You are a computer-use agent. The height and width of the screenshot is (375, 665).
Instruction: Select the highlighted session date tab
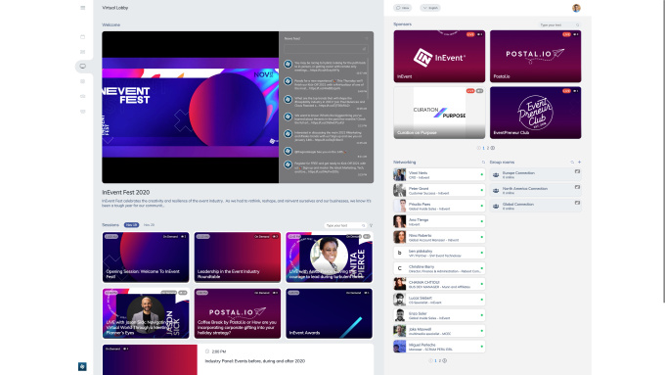131,225
